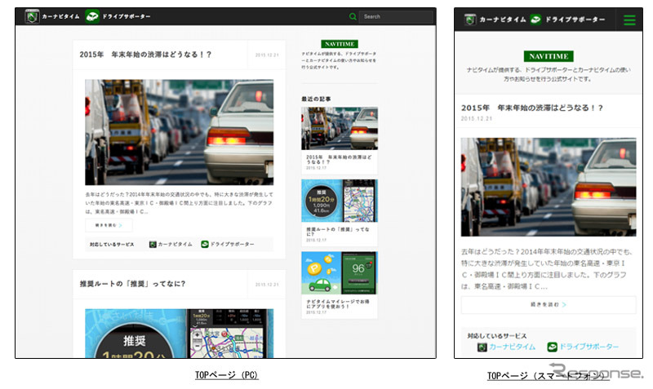Open the 2015年 年末年始の渋滞 article title on PC
The image size is (653, 389).
pyautogui.click(x=146, y=55)
